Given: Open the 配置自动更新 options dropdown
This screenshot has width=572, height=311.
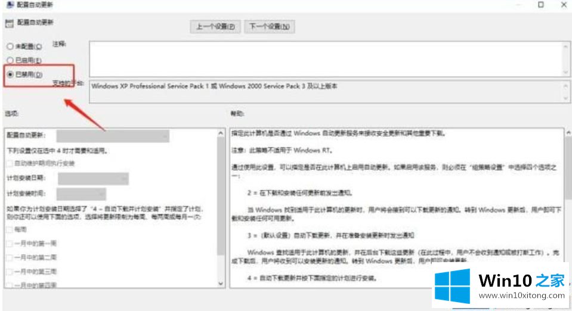Looking at the screenshot, I should [x=113, y=136].
